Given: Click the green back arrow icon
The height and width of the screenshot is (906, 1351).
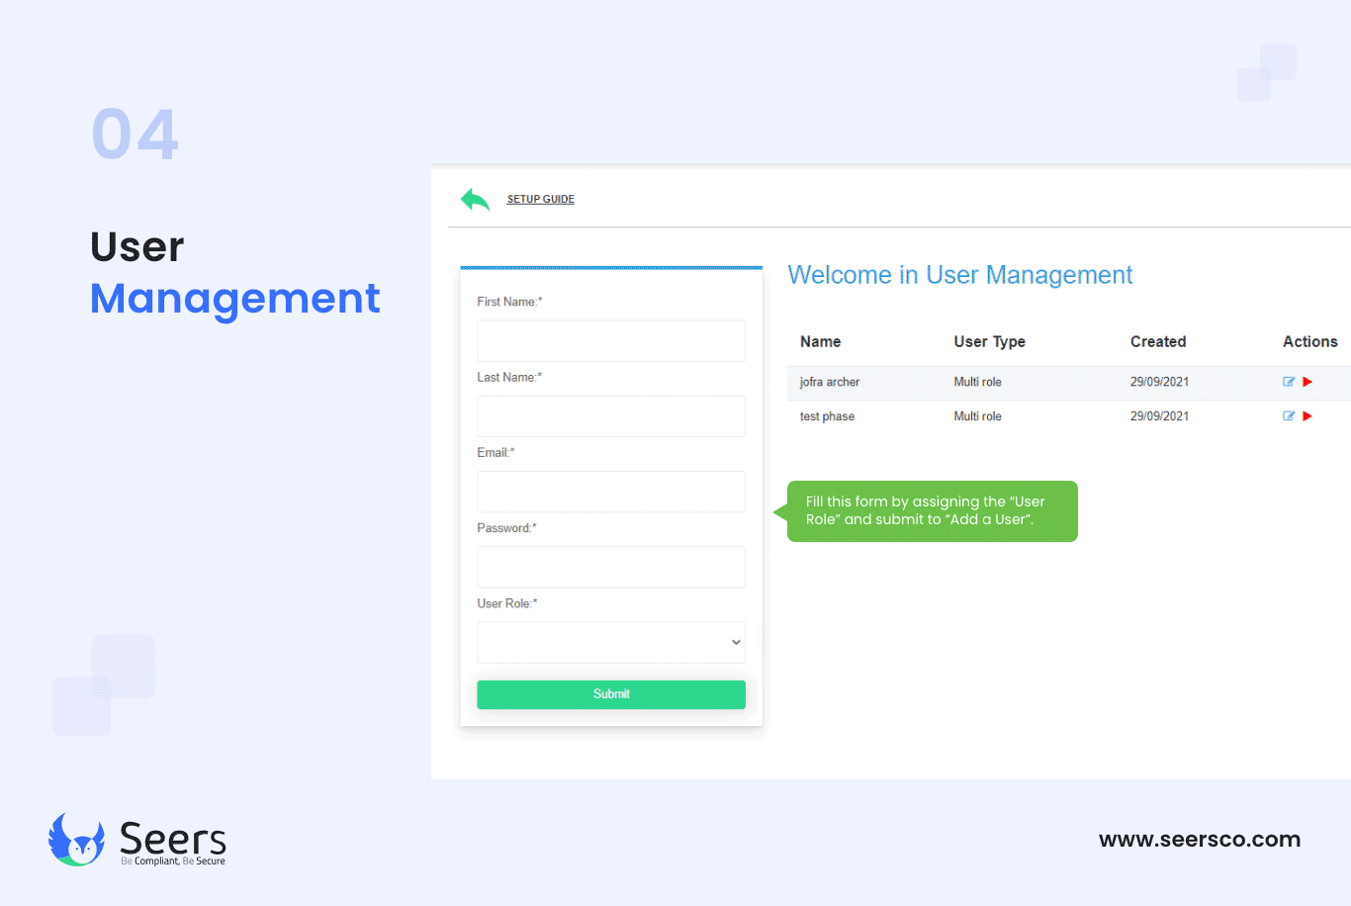Looking at the screenshot, I should [x=476, y=200].
